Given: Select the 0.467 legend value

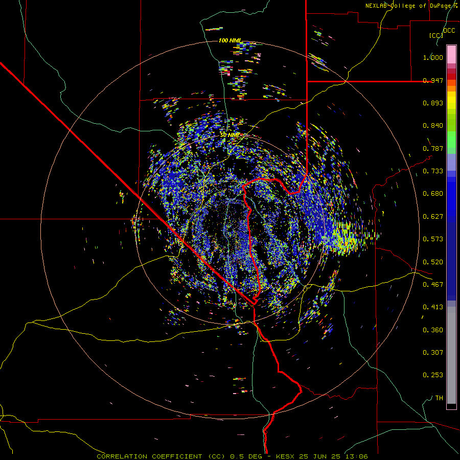Looking at the screenshot, I should pos(433,285).
